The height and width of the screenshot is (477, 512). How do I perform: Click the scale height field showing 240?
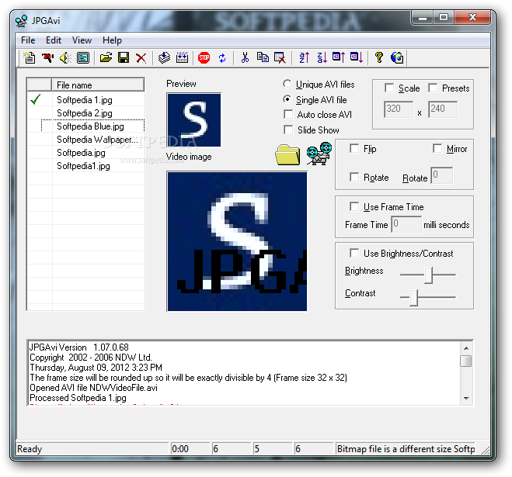click(x=443, y=109)
